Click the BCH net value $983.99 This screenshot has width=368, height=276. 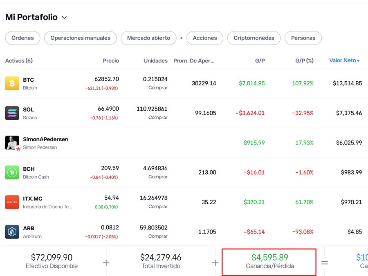[x=351, y=172]
